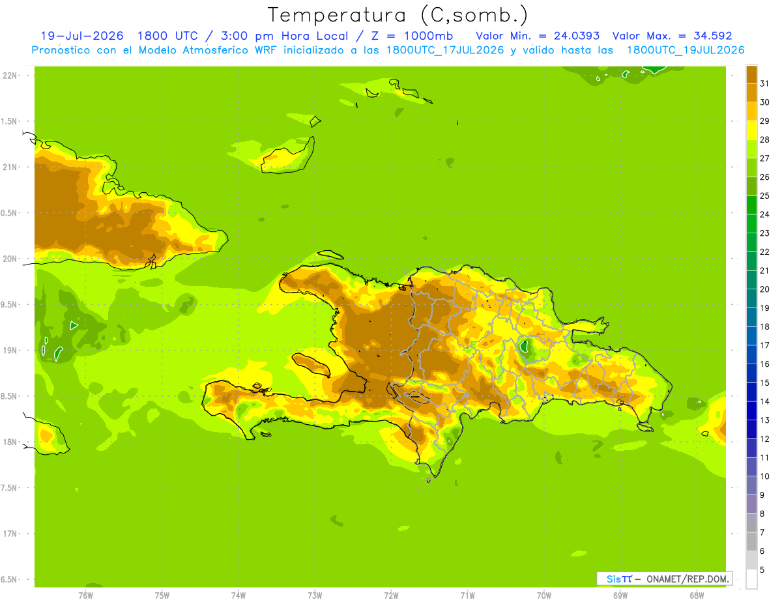
Task: Click the "20N" latitude label
Action: click(9, 259)
